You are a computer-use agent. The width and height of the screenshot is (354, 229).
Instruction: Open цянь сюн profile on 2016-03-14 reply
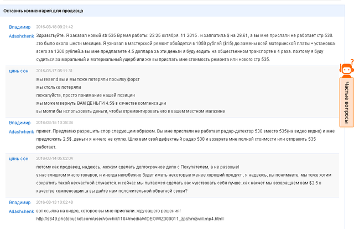point(19,159)
